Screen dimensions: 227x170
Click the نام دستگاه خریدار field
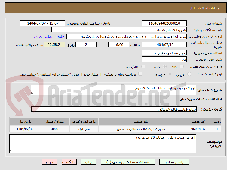[x=119, y=30]
